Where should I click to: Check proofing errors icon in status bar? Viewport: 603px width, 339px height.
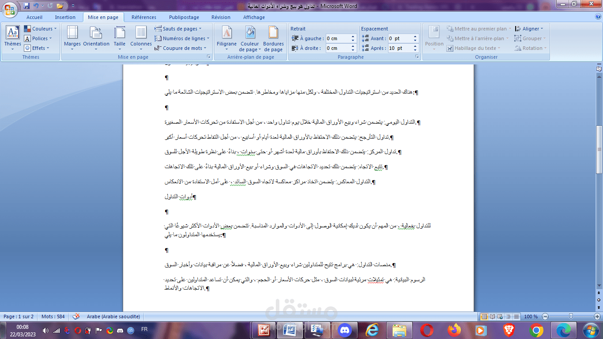tap(76, 316)
